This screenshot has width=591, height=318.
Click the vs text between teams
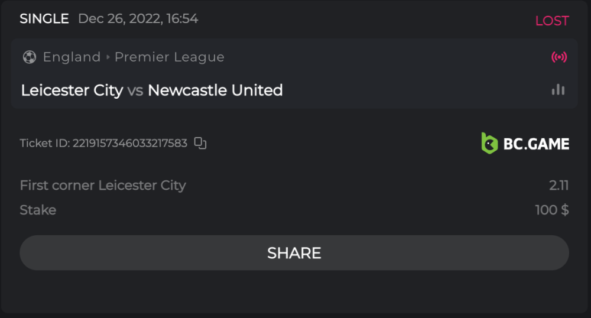(135, 90)
